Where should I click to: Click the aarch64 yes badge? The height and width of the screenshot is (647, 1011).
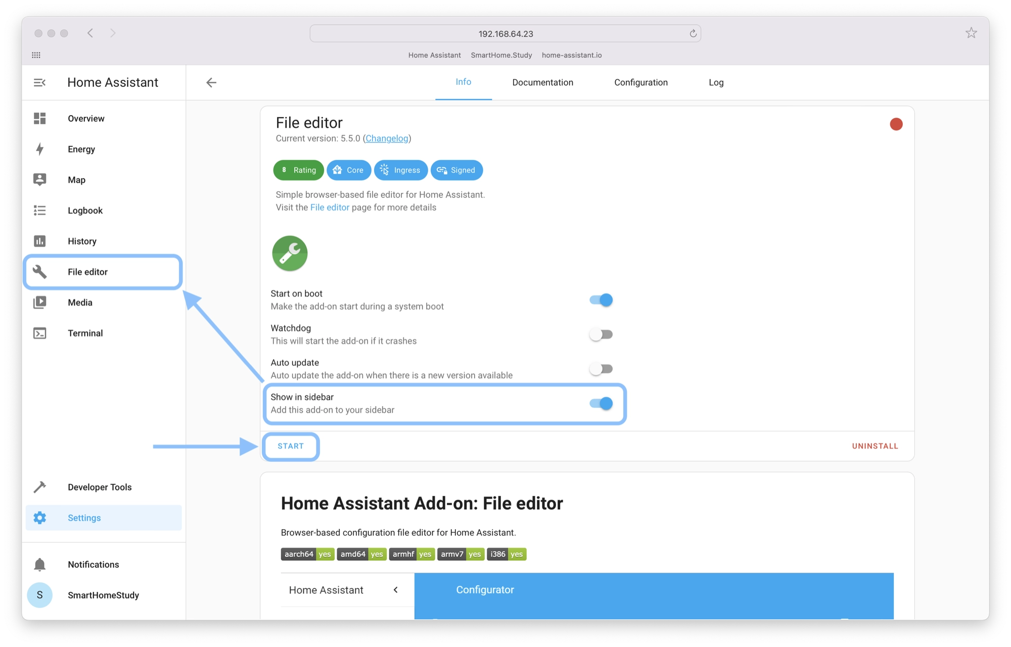click(307, 554)
